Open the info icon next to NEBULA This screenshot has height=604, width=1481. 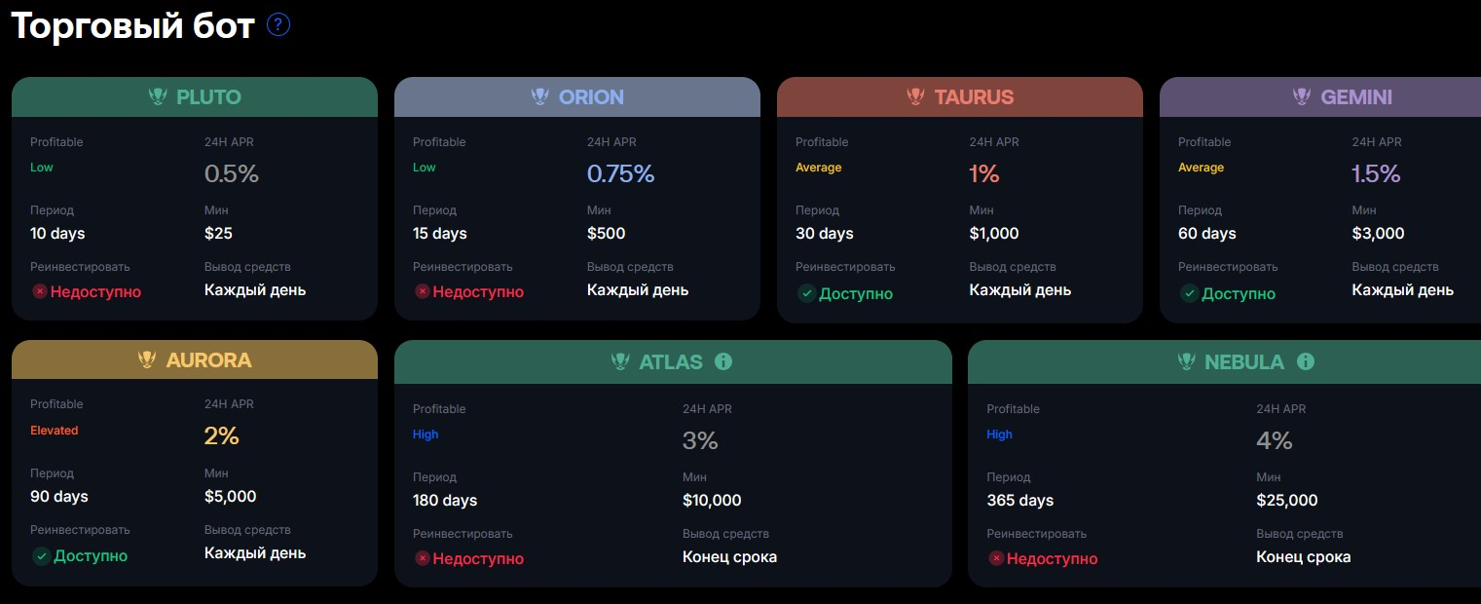(1306, 361)
